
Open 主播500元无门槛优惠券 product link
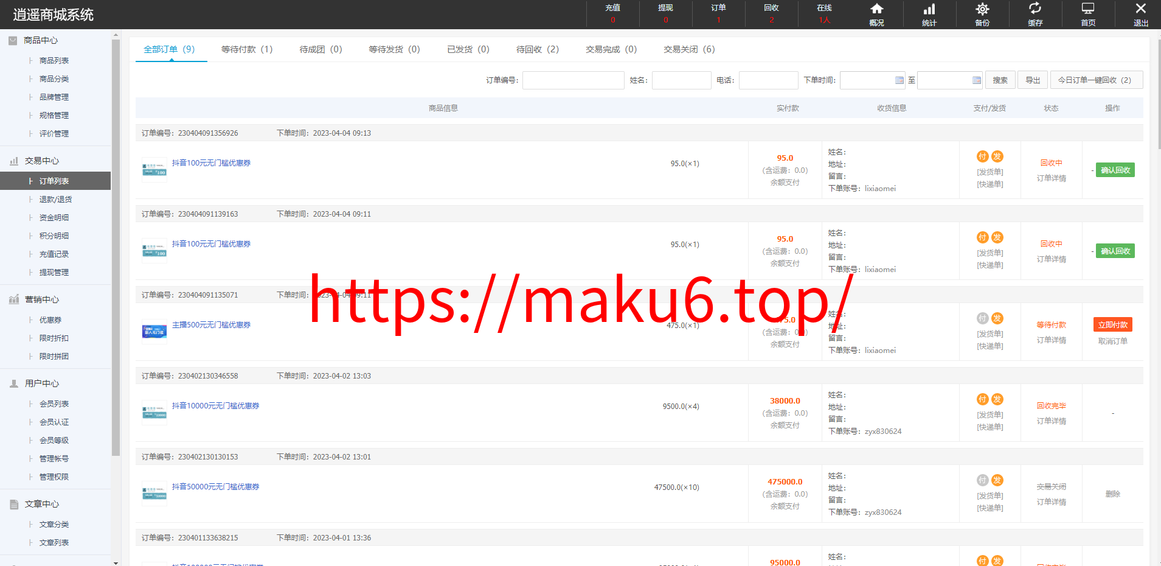tap(211, 325)
